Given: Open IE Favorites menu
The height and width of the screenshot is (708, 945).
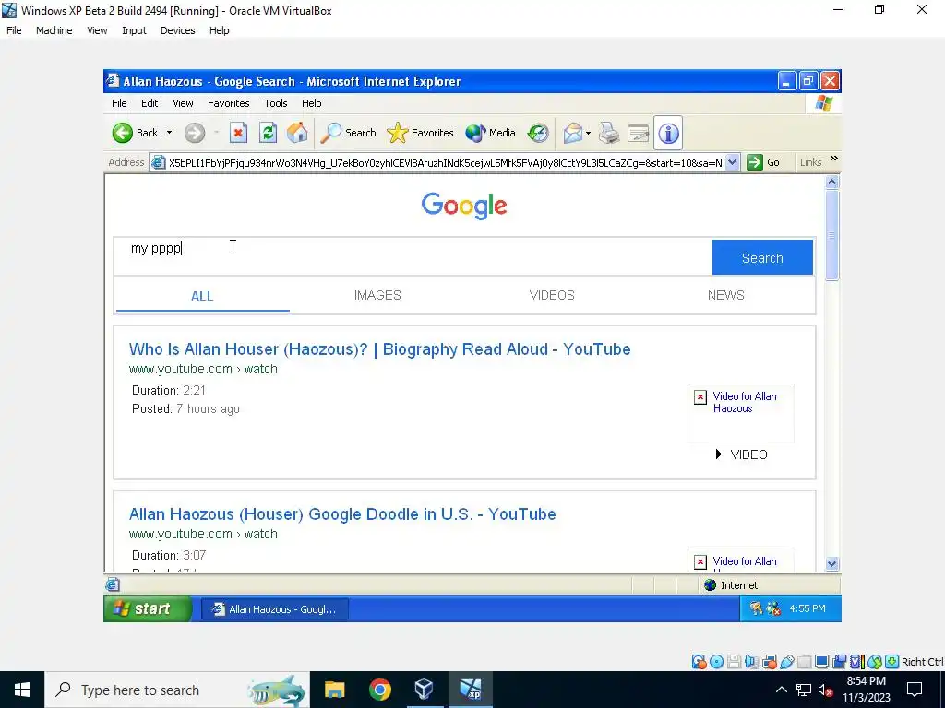Looking at the screenshot, I should (x=229, y=103).
